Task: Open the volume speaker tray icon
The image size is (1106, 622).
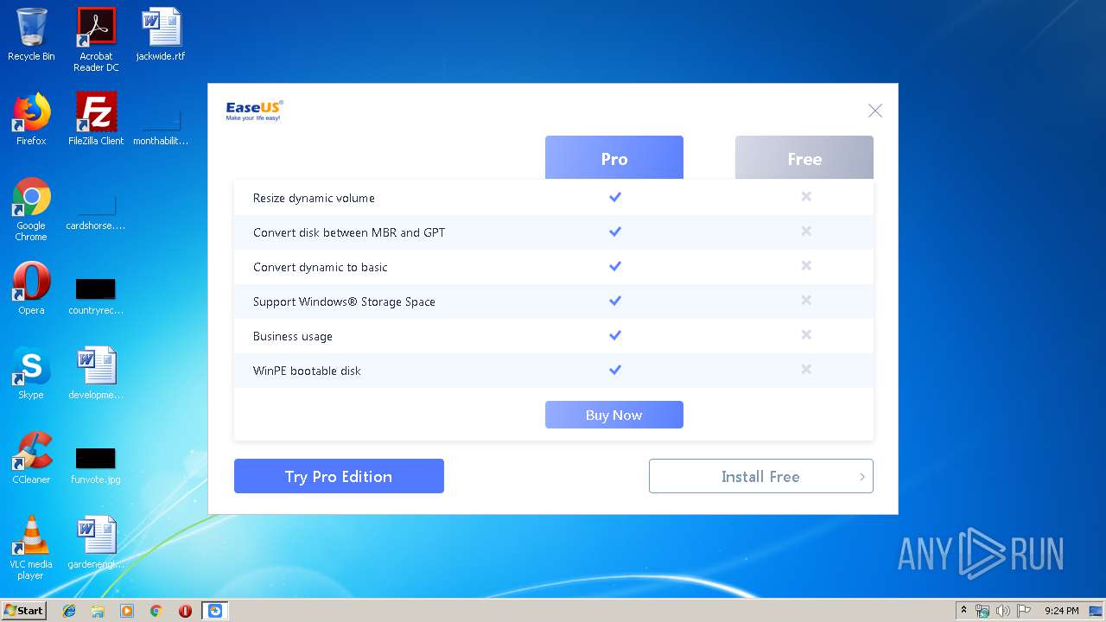Action: [x=1002, y=611]
